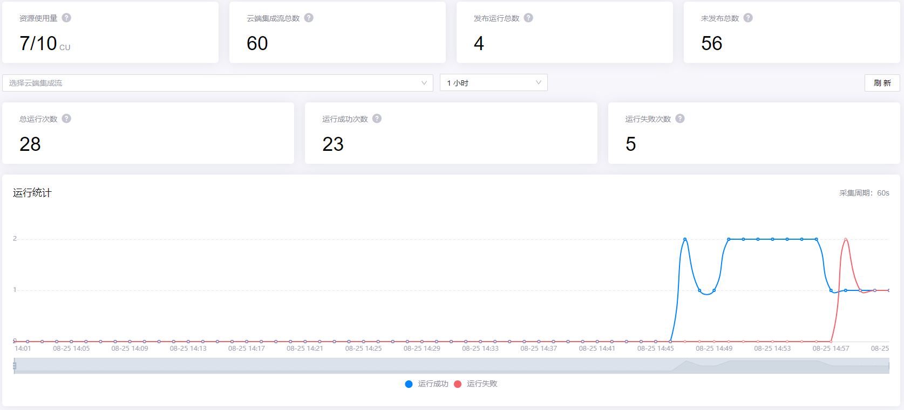This screenshot has width=904, height=410.
Task: Click help icon next to 运行失败次数
Action: click(x=680, y=119)
